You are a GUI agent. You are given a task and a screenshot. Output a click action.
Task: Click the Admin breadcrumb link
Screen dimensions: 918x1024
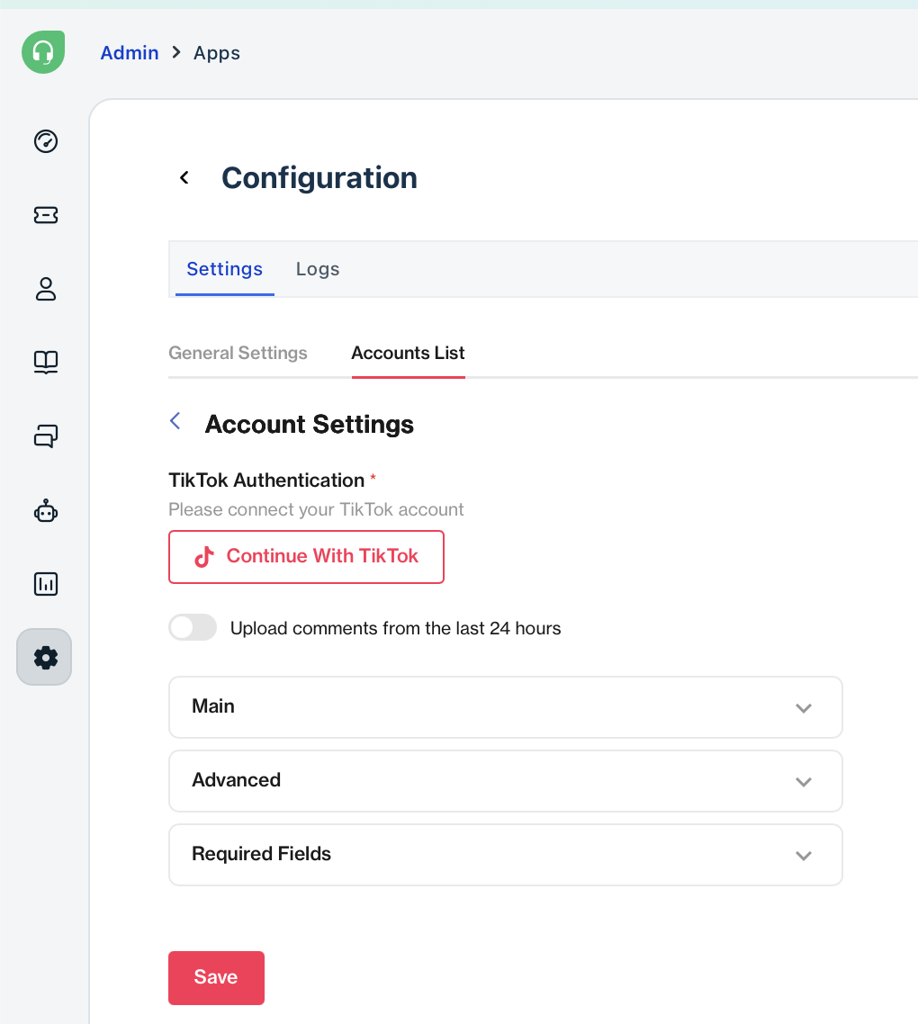[x=130, y=53]
